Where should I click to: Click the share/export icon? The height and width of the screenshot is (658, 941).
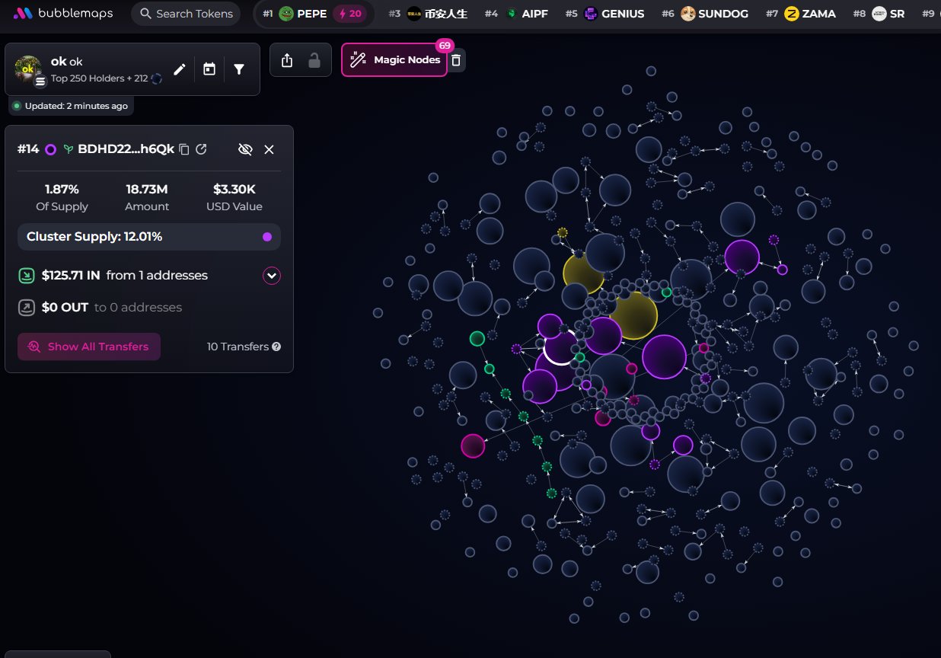pos(287,60)
